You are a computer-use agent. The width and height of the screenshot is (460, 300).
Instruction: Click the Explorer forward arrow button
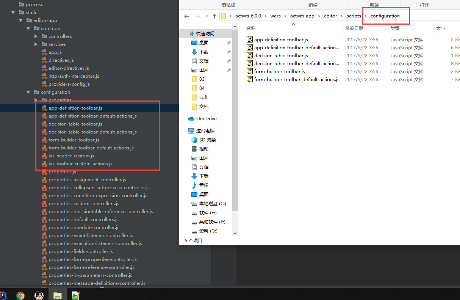[197, 16]
